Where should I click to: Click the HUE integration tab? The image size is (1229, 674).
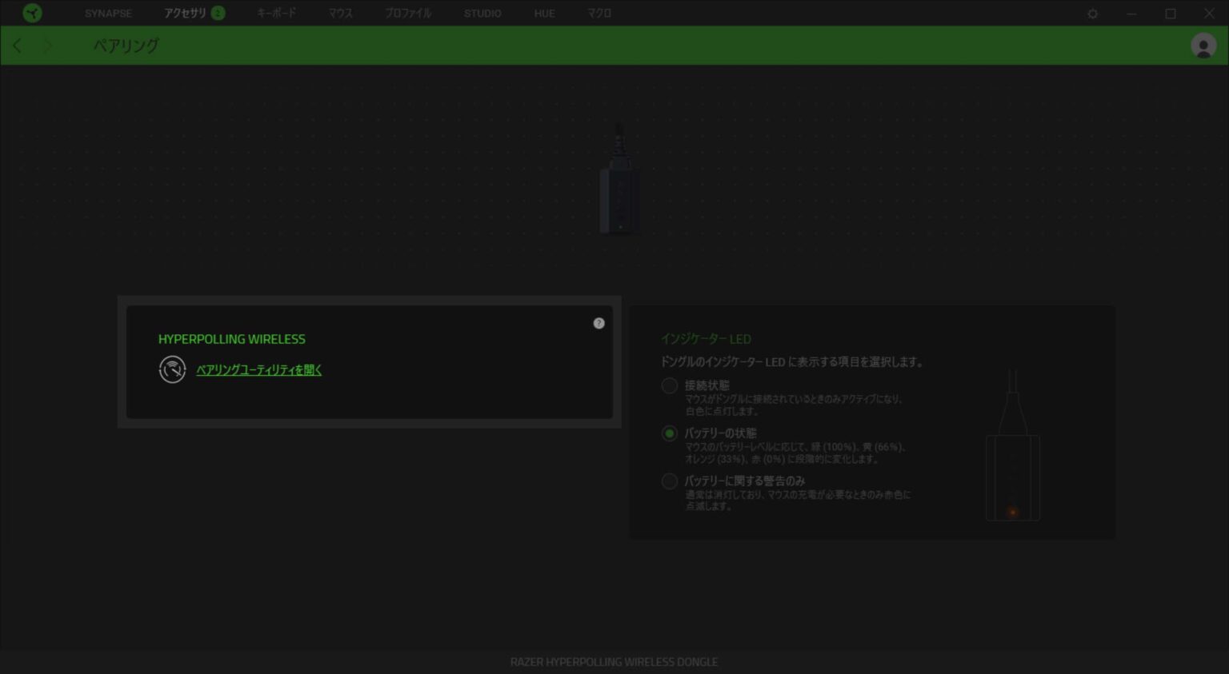pyautogui.click(x=544, y=13)
